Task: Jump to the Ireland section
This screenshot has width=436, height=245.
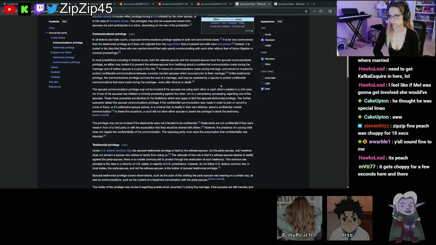Action: pyautogui.click(x=54, y=67)
